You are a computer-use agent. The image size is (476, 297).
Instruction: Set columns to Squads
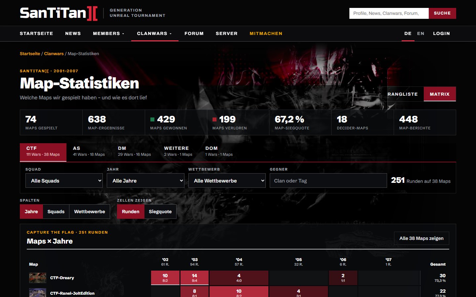(56, 212)
